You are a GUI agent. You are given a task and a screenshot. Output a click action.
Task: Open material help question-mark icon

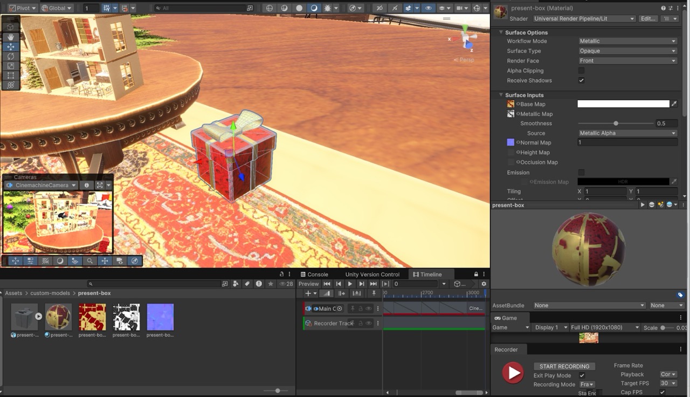click(664, 8)
